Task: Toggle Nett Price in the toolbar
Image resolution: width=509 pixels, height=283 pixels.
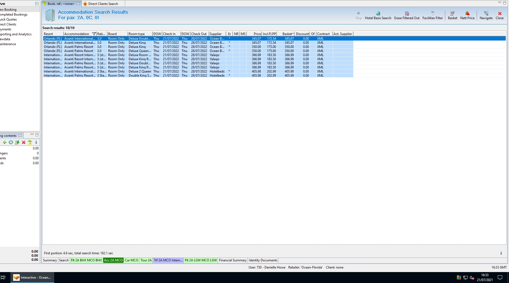Action: tap(467, 15)
